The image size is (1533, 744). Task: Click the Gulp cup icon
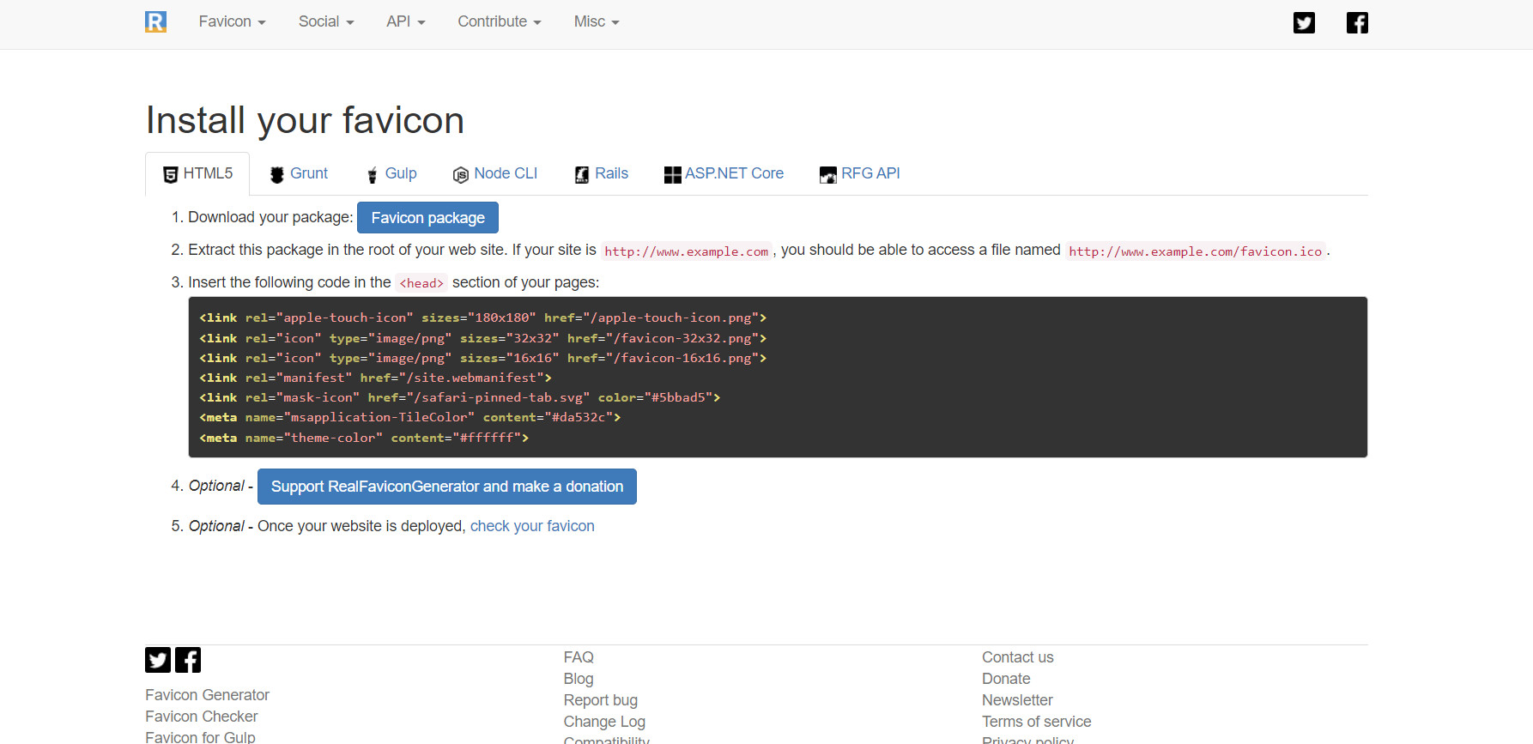(x=373, y=175)
